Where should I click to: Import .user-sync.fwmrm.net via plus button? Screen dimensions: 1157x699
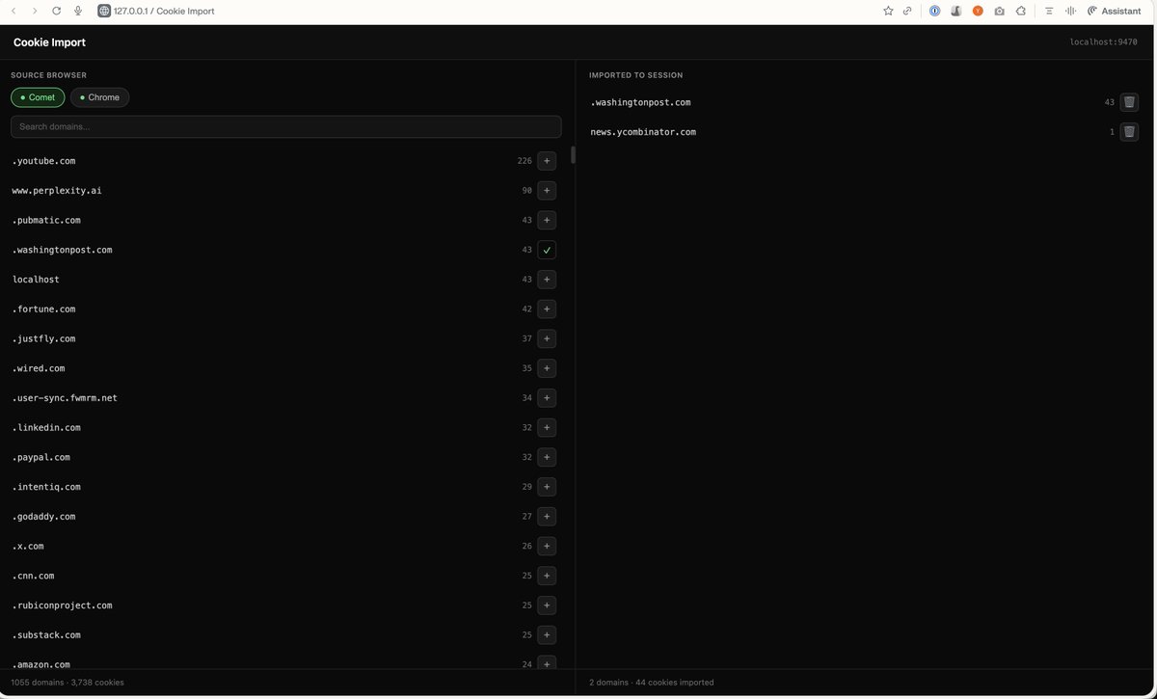coord(547,398)
